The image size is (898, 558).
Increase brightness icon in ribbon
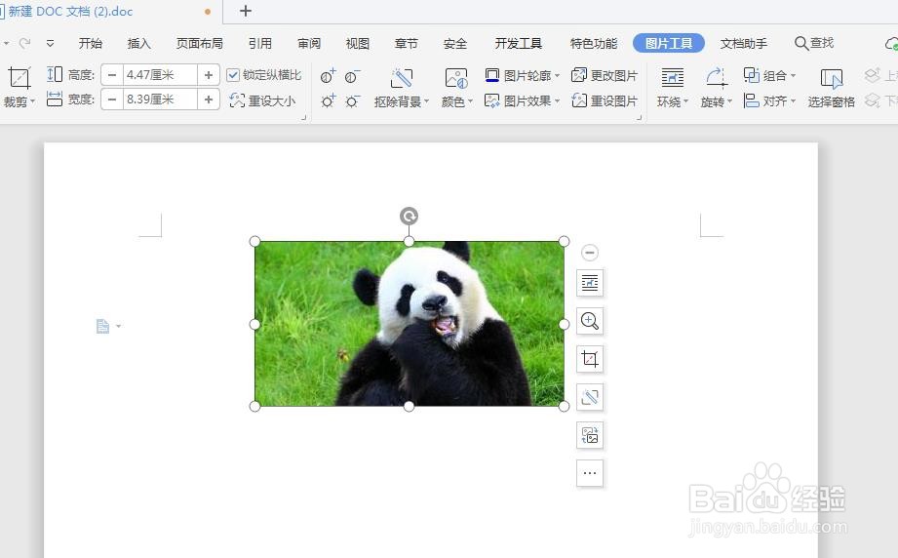point(328,101)
